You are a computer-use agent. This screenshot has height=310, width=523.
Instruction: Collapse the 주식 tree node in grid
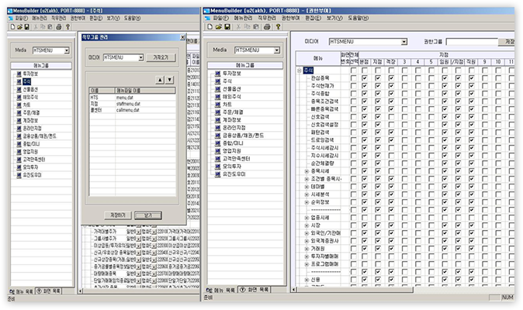point(300,71)
